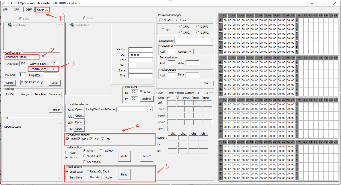
Task: Click inside the Descriptive text field
Action: coord(193,40)
